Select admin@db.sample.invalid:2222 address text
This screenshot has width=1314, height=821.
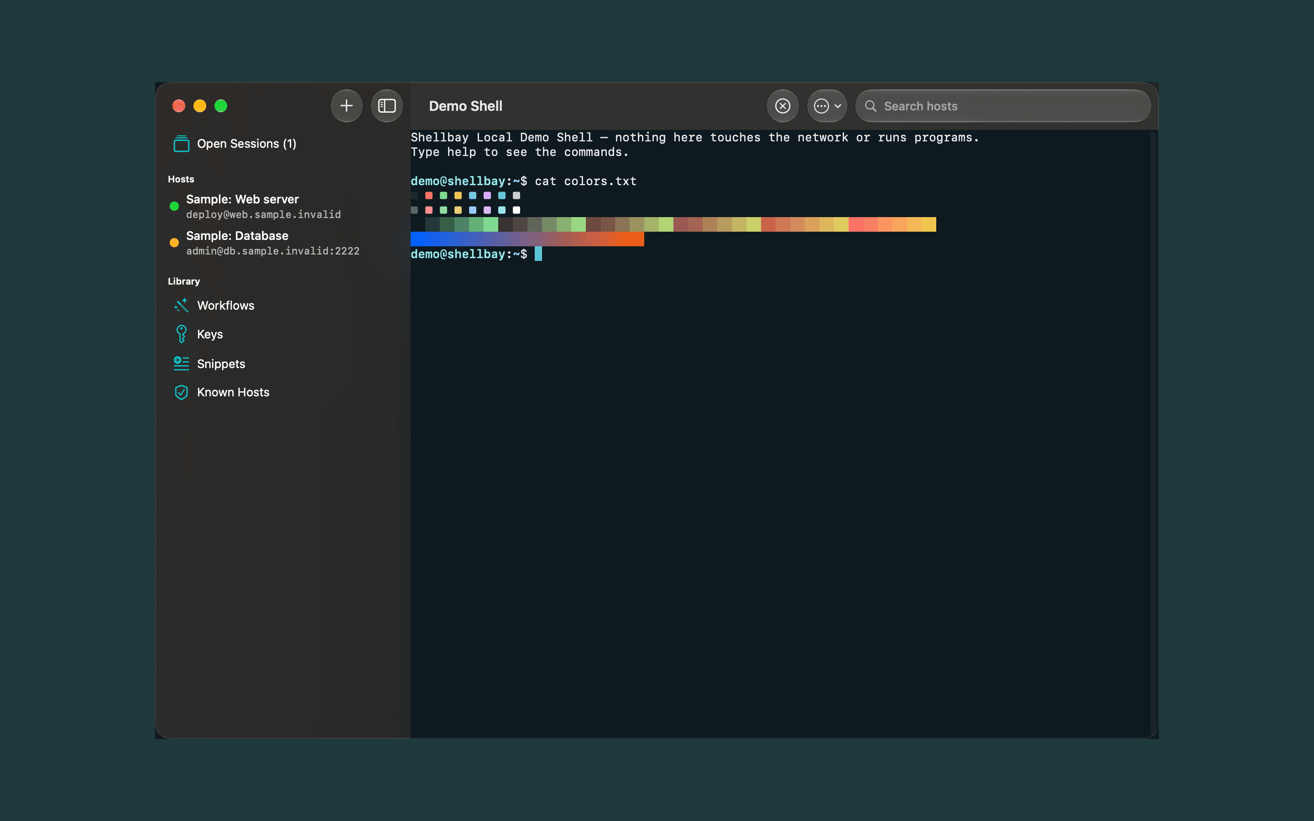272,251
